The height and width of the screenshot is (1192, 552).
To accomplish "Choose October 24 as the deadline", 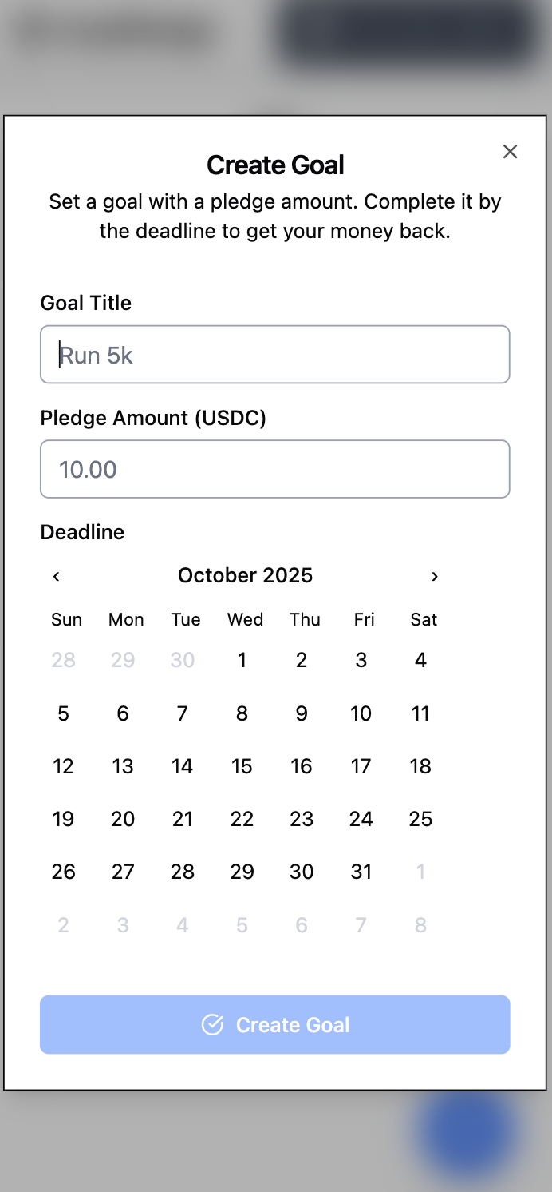I will pos(361,819).
